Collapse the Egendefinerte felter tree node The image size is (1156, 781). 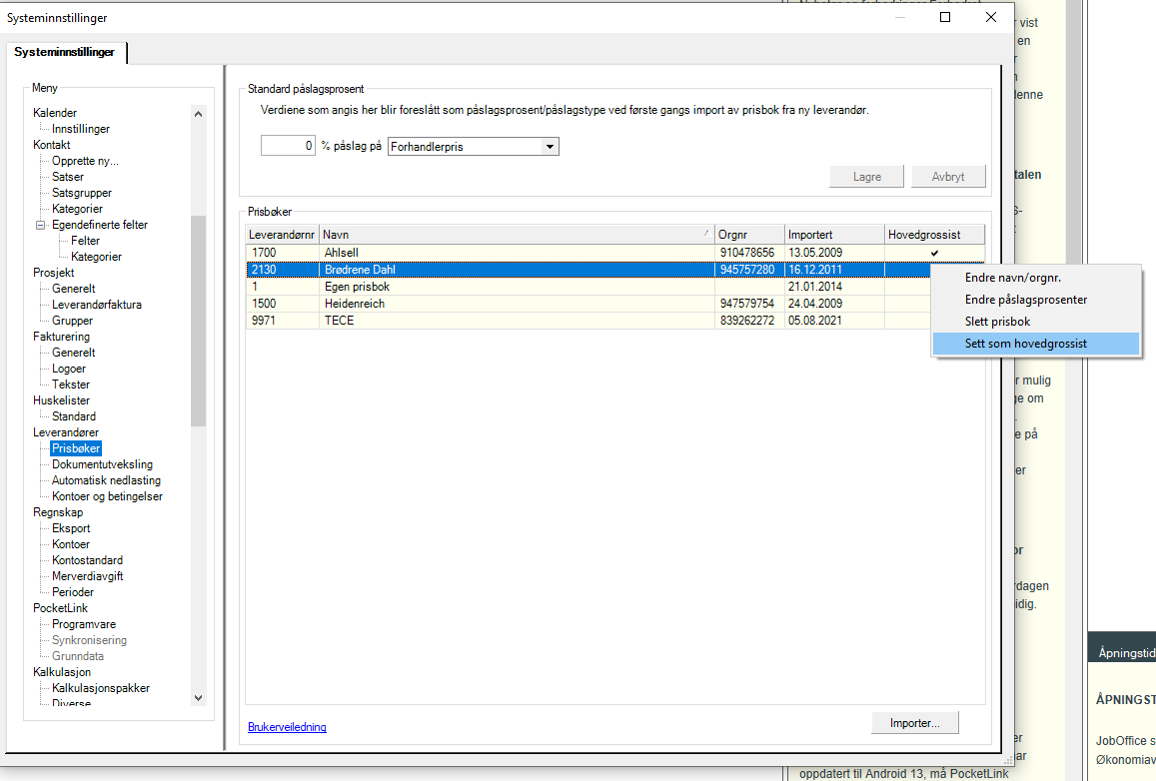pos(40,225)
